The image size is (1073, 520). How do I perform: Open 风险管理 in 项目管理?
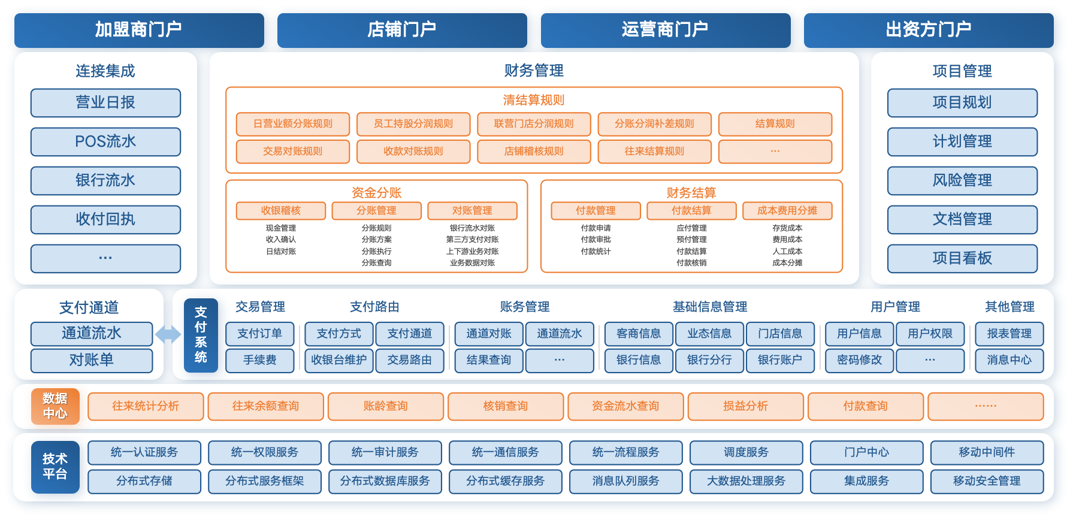(962, 180)
